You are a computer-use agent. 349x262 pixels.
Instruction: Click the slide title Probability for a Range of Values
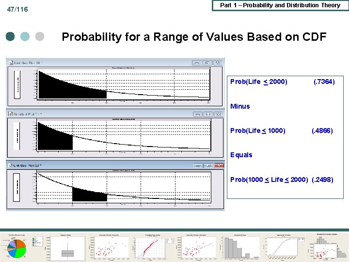[194, 37]
